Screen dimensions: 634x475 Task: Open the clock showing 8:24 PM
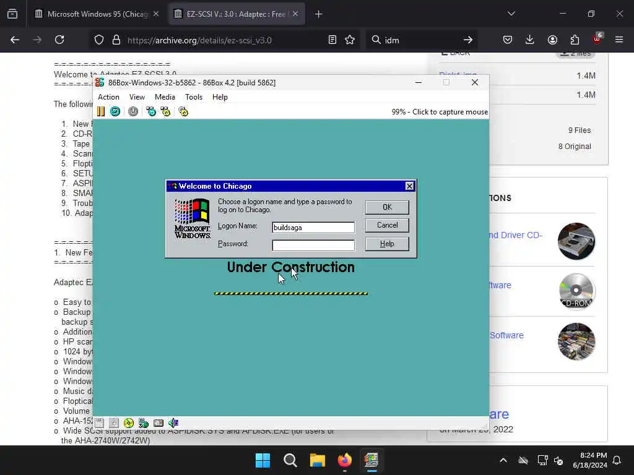coord(590,460)
